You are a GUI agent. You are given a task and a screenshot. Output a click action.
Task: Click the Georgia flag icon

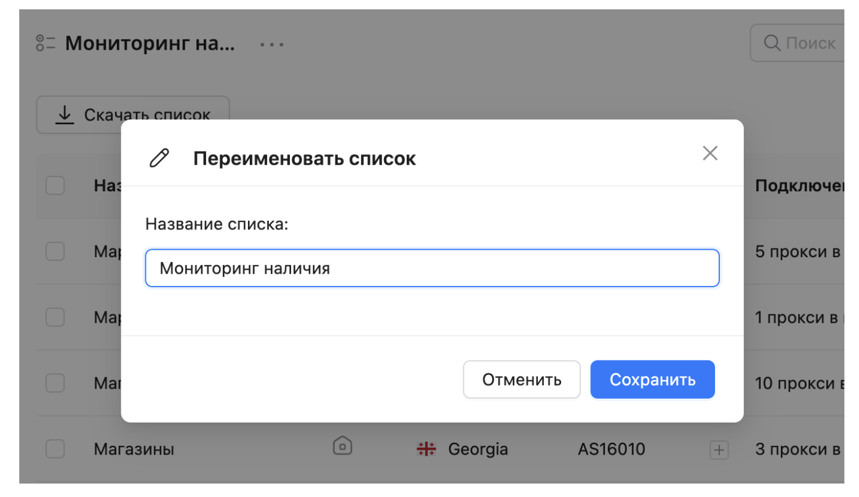click(x=426, y=450)
